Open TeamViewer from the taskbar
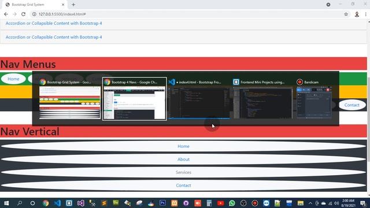370x208 pixels. pyautogui.click(x=267, y=203)
